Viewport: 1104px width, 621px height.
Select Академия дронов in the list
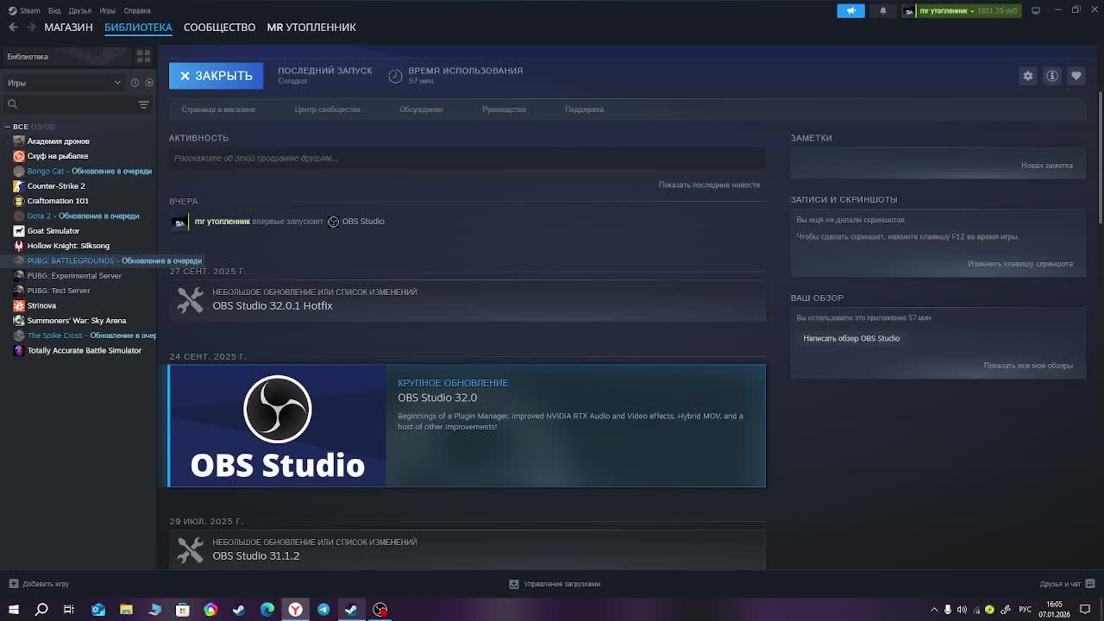[x=58, y=141]
